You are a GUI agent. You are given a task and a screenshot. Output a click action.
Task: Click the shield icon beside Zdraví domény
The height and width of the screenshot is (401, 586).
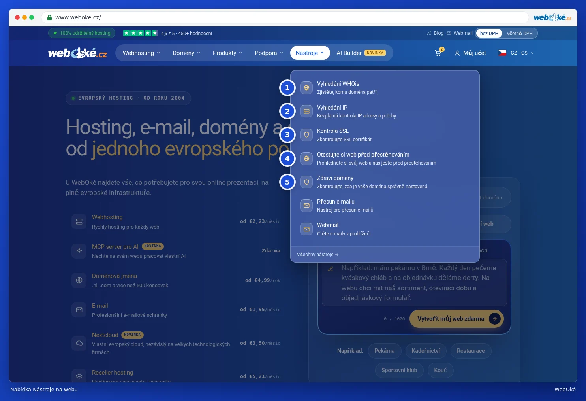306,182
